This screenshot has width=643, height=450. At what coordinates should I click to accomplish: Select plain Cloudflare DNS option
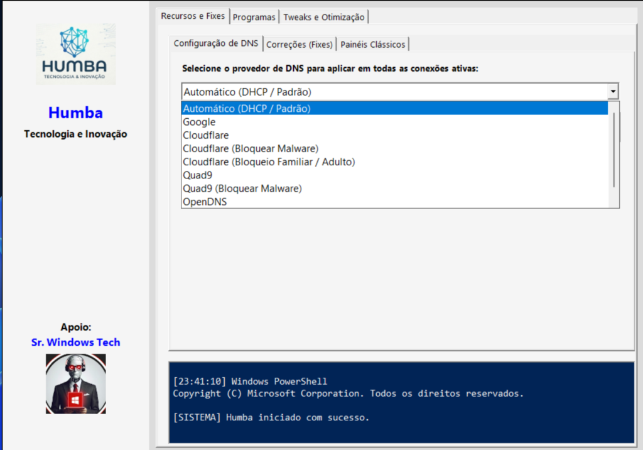[x=206, y=135]
